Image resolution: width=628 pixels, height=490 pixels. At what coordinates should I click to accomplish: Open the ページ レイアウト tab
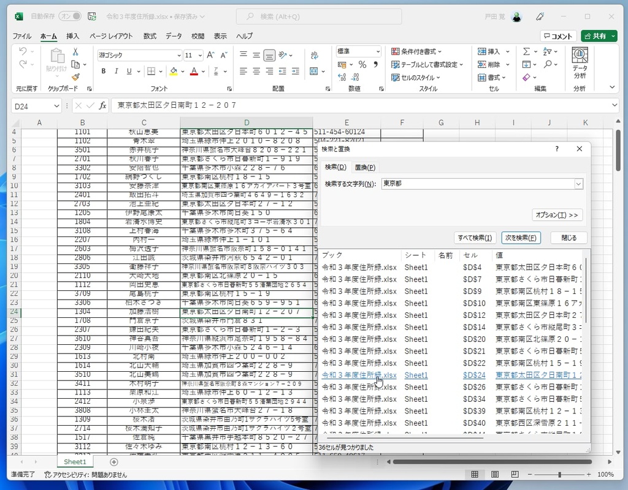[111, 36]
